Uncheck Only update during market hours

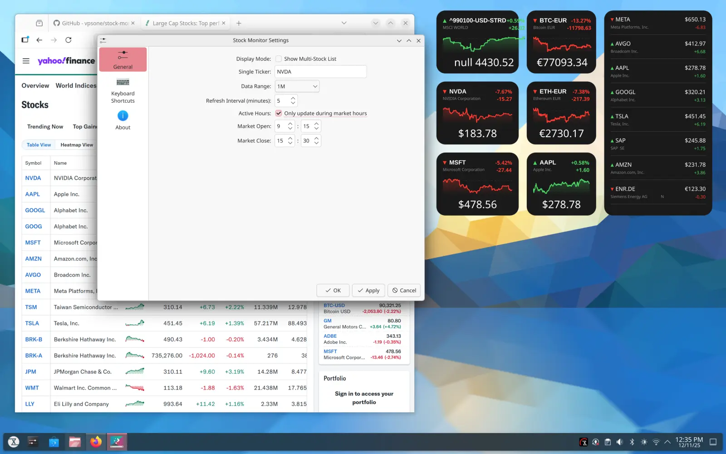coord(278,113)
